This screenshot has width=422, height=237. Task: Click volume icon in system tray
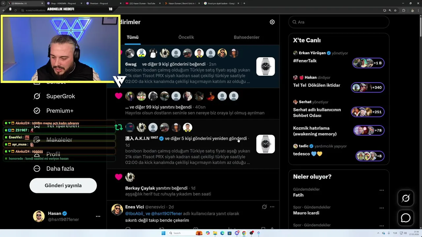[405, 233]
